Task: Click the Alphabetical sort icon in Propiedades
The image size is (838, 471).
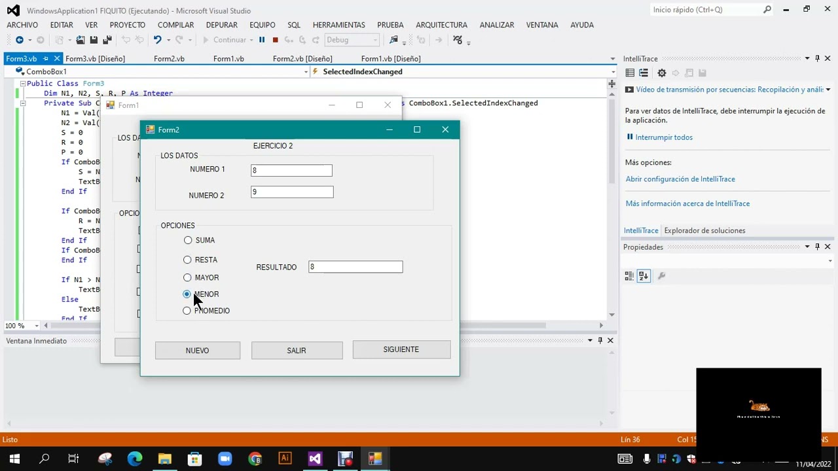Action: [x=644, y=276]
